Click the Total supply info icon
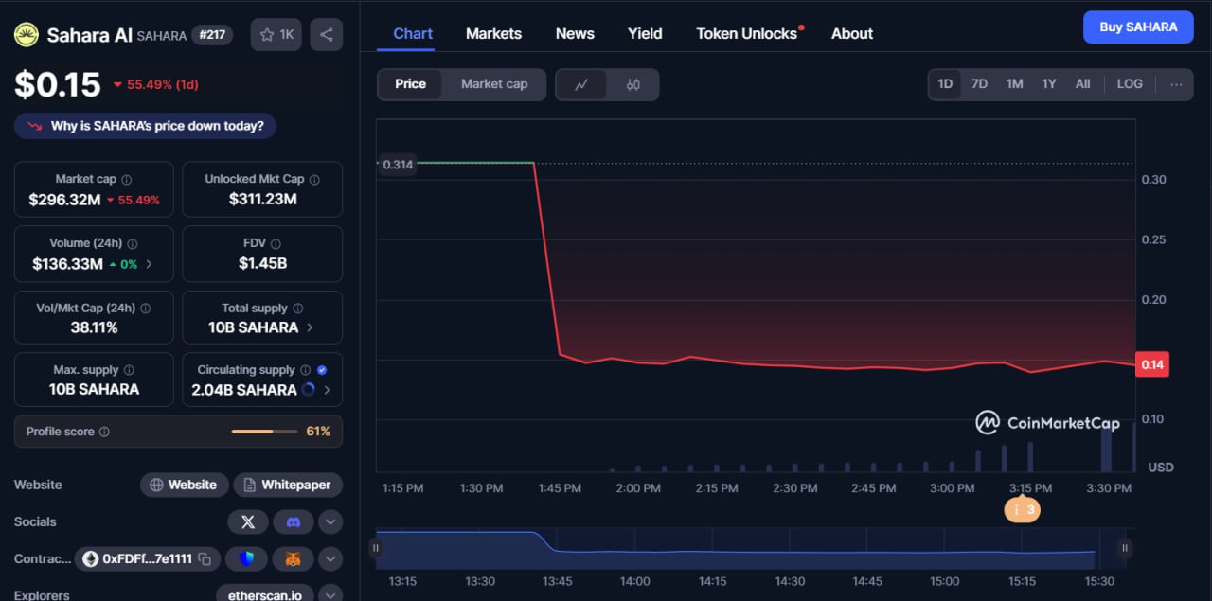The width and height of the screenshot is (1212, 601). click(x=298, y=308)
